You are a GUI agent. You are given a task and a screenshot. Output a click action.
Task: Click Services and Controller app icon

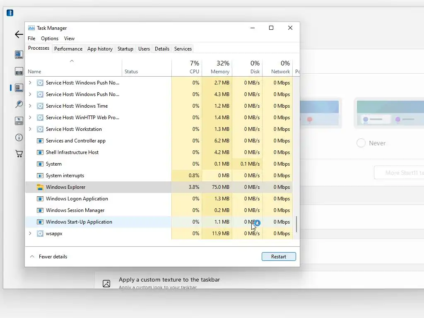click(40, 141)
